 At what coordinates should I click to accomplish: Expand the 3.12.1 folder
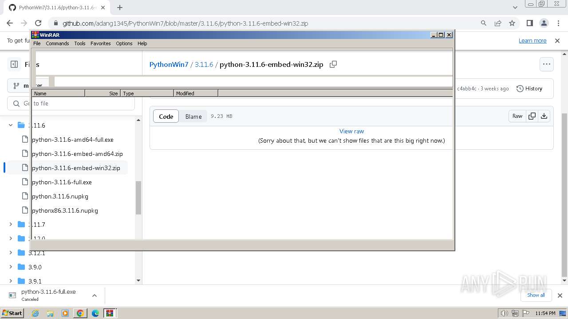click(x=11, y=253)
